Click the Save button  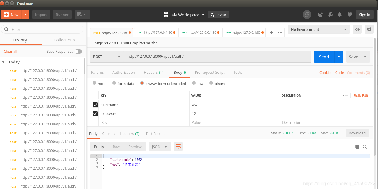pos(353,57)
